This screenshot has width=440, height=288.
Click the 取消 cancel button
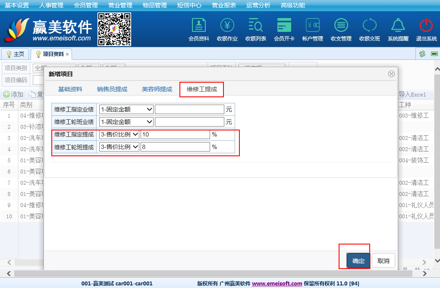[x=383, y=261]
